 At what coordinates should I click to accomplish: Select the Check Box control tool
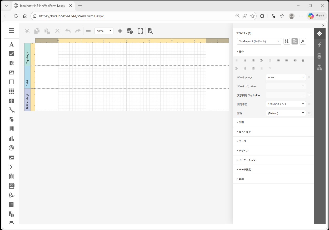(x=11, y=54)
